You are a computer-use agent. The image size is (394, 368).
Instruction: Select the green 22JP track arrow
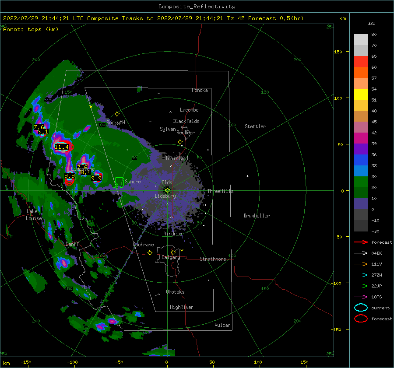(x=361, y=286)
